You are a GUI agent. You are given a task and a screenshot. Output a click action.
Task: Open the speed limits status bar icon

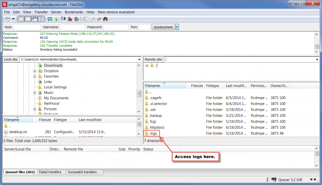pyautogui.click(x=274, y=180)
